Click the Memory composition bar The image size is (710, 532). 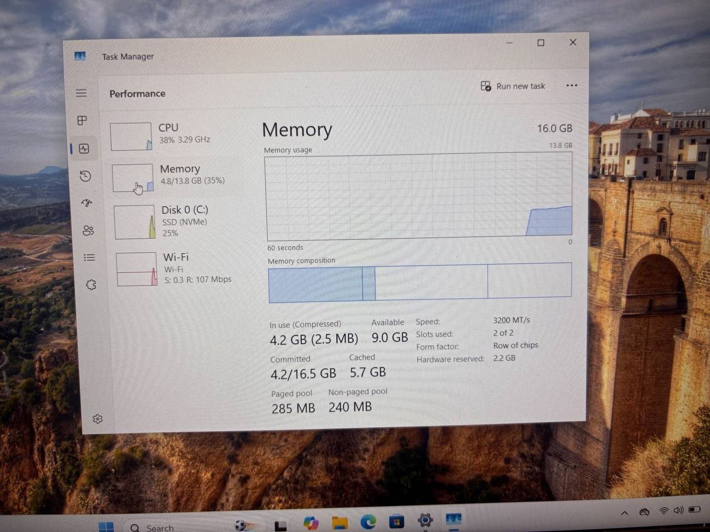420,283
